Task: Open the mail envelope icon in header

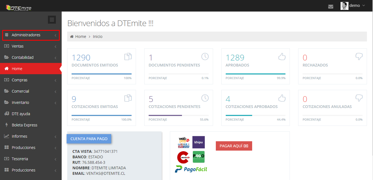Action: pos(331,7)
